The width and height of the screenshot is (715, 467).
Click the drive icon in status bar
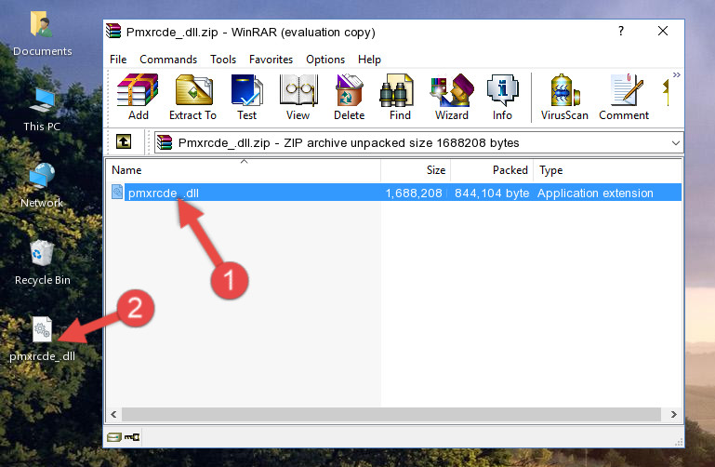pos(114,437)
